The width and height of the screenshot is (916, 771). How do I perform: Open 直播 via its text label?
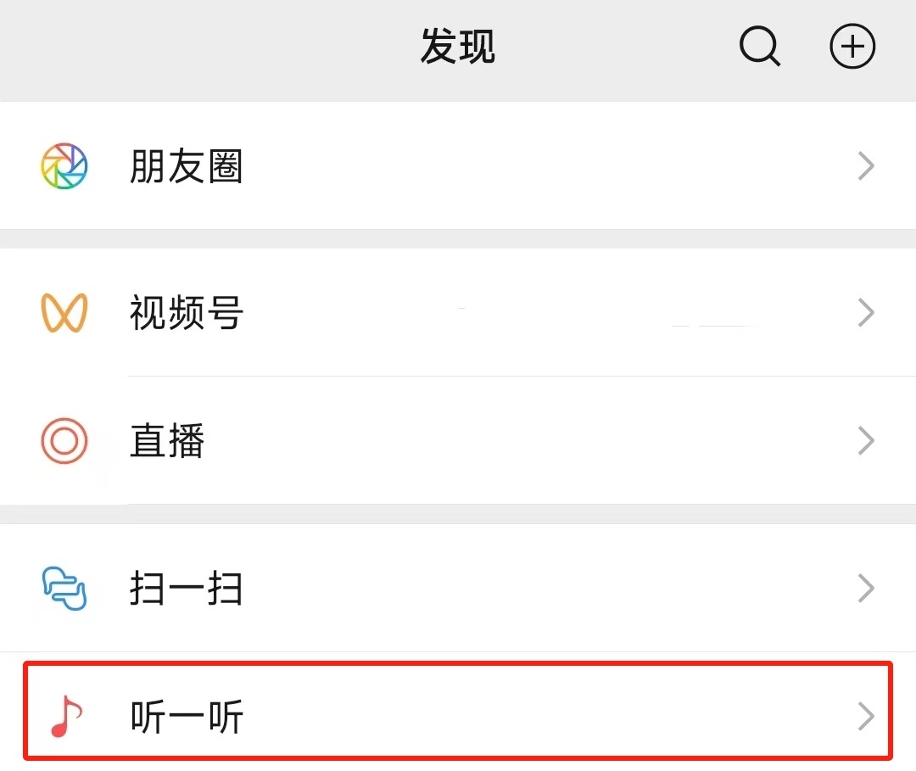tap(168, 441)
